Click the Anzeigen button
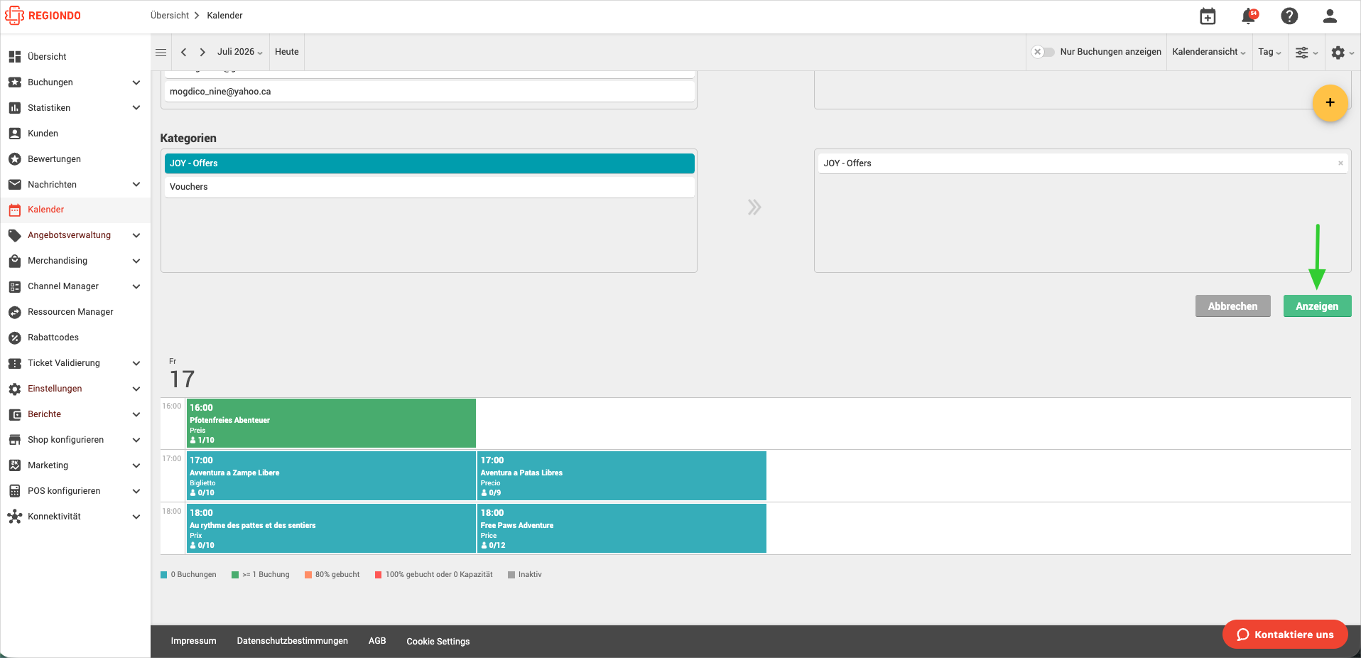This screenshot has height=658, width=1361. (x=1317, y=306)
